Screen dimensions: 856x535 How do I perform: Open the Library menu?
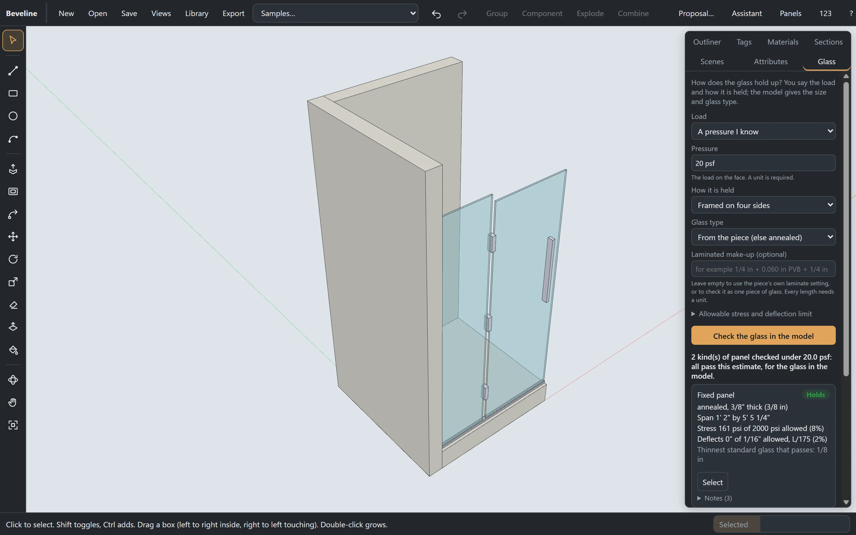point(197,13)
